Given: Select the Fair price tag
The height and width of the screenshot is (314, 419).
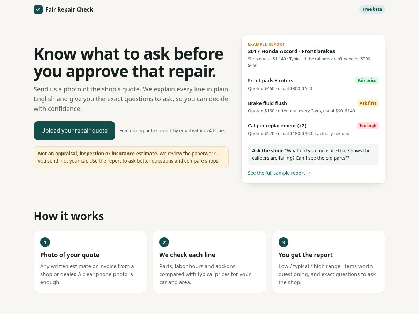Looking at the screenshot, I should [x=367, y=81].
